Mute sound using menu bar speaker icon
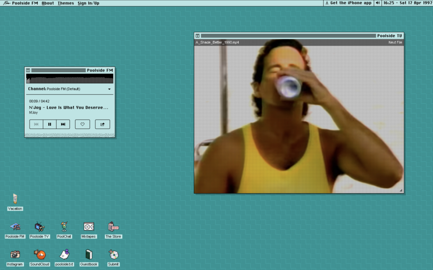This screenshot has height=270, width=433. (x=378, y=3)
